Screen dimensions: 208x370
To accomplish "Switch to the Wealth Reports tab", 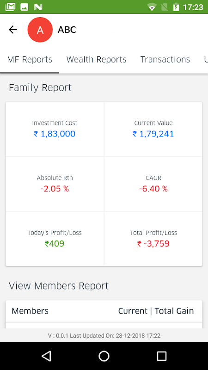I will click(96, 60).
